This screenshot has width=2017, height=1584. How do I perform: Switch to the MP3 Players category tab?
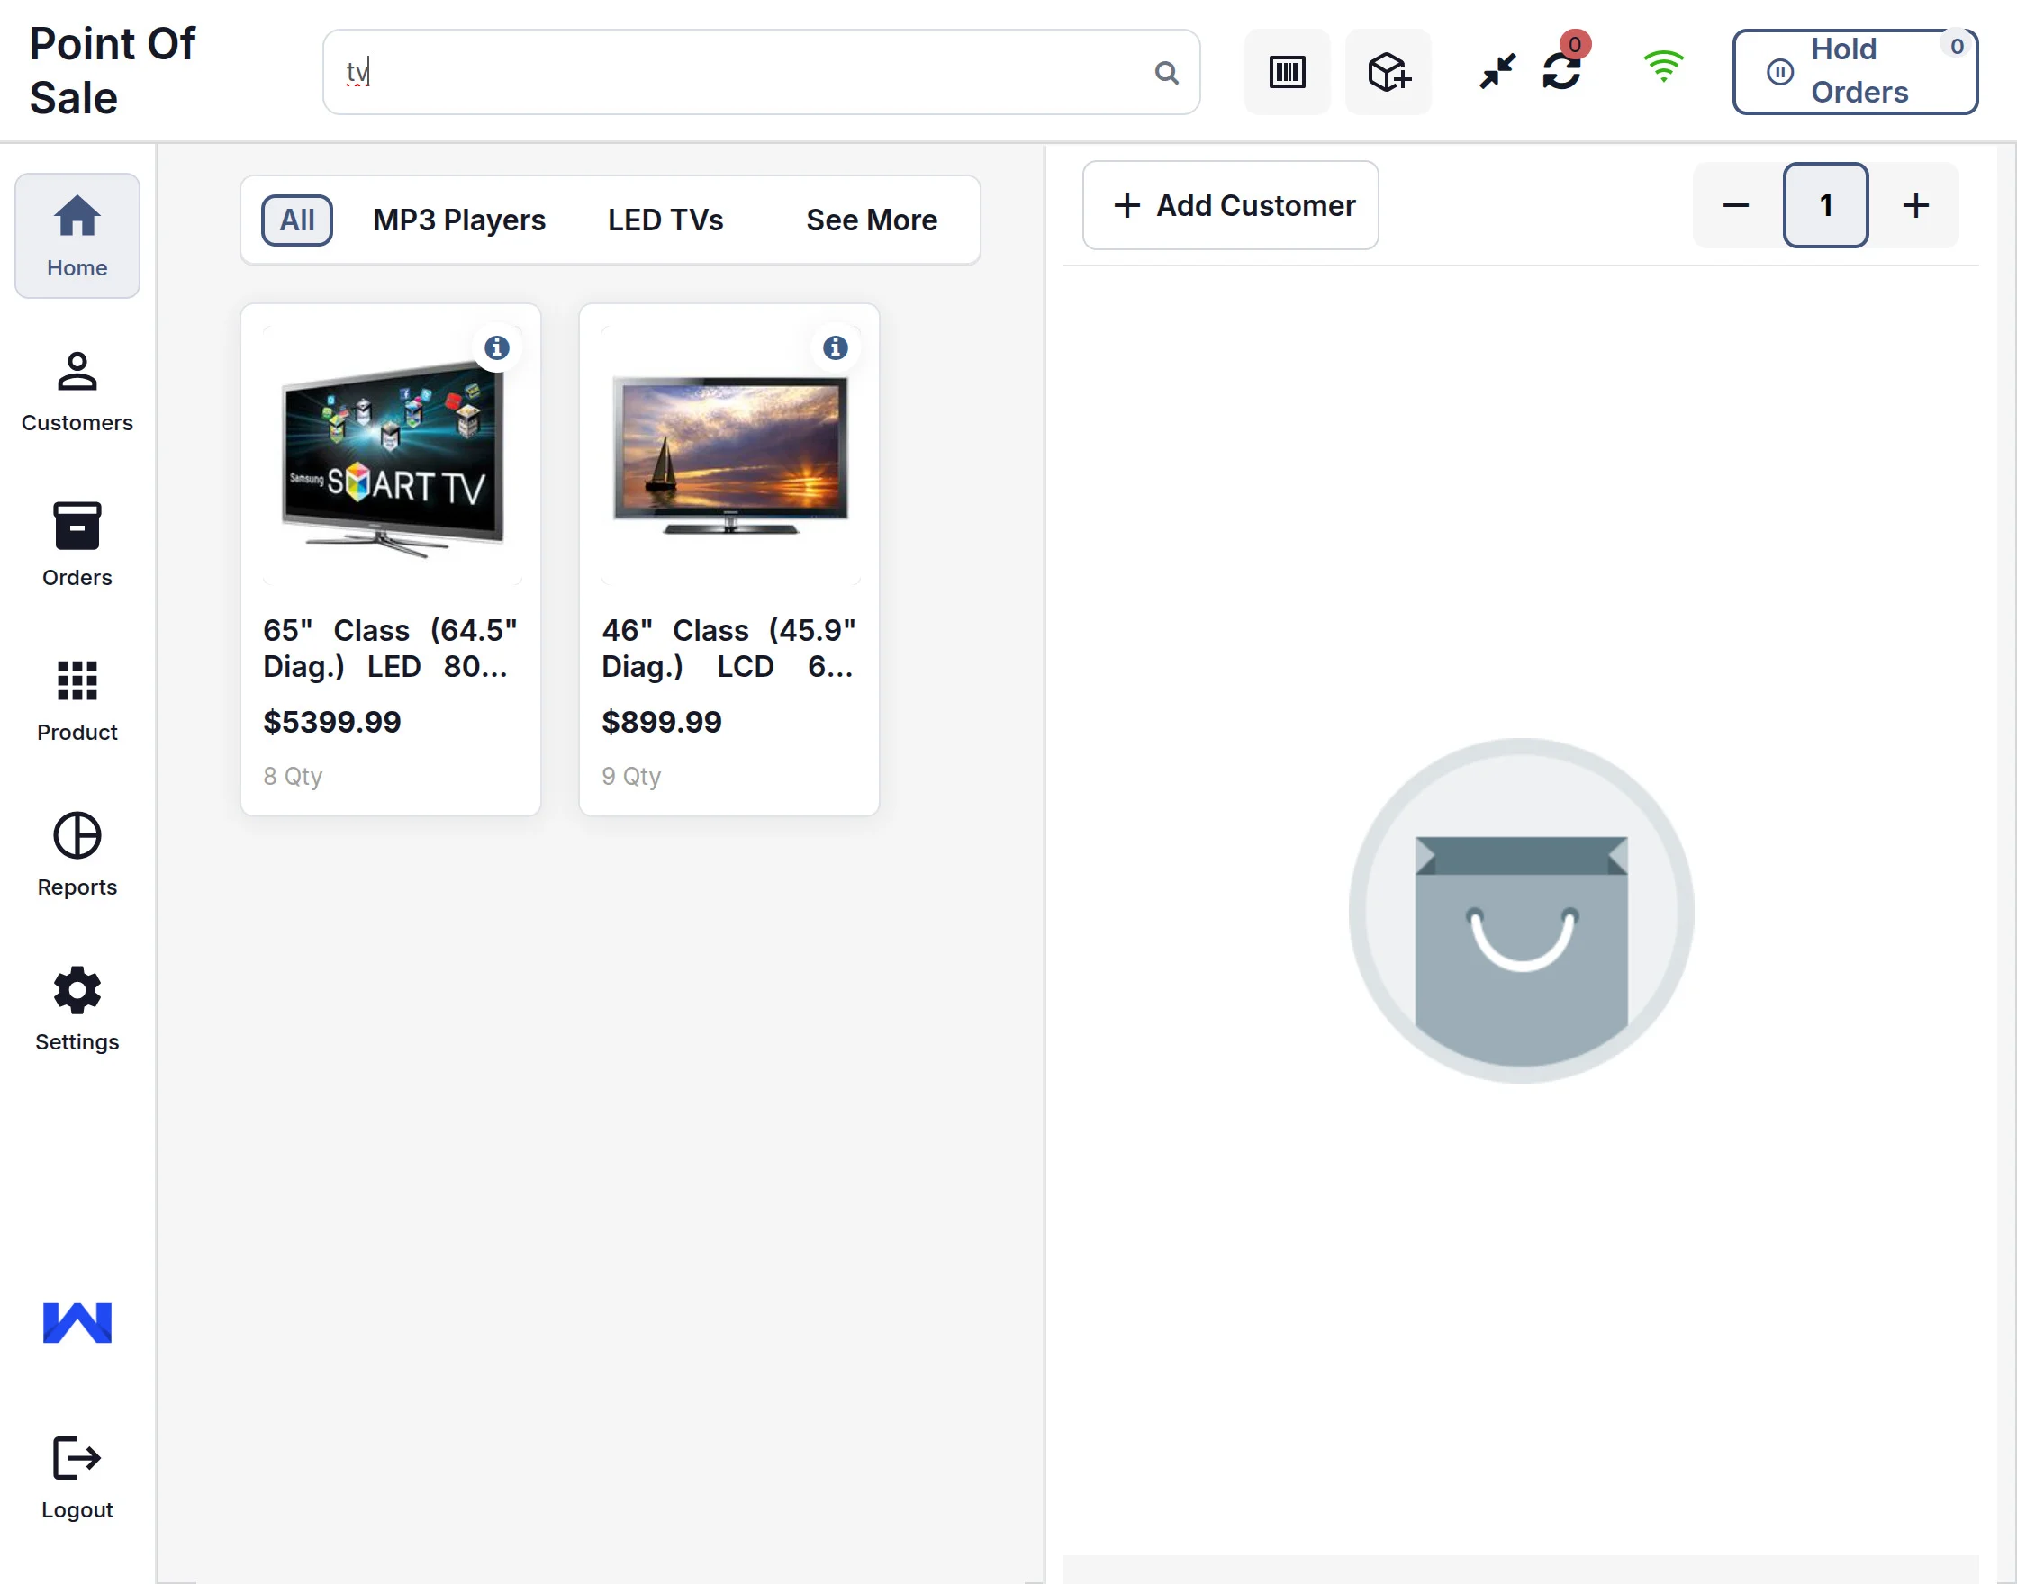(458, 220)
